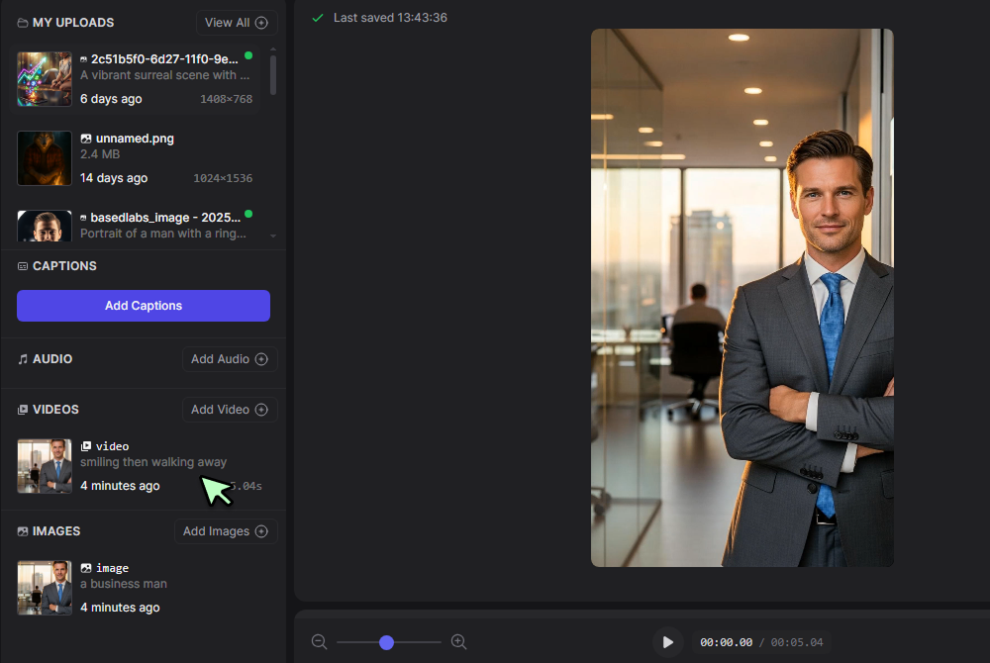Click the video preview canvas
Image resolution: width=990 pixels, height=663 pixels.
742,297
